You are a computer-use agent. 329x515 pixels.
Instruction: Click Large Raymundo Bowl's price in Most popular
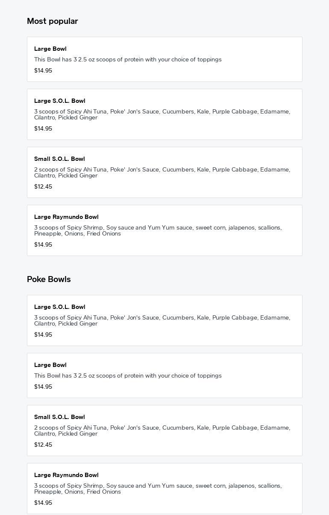point(43,245)
